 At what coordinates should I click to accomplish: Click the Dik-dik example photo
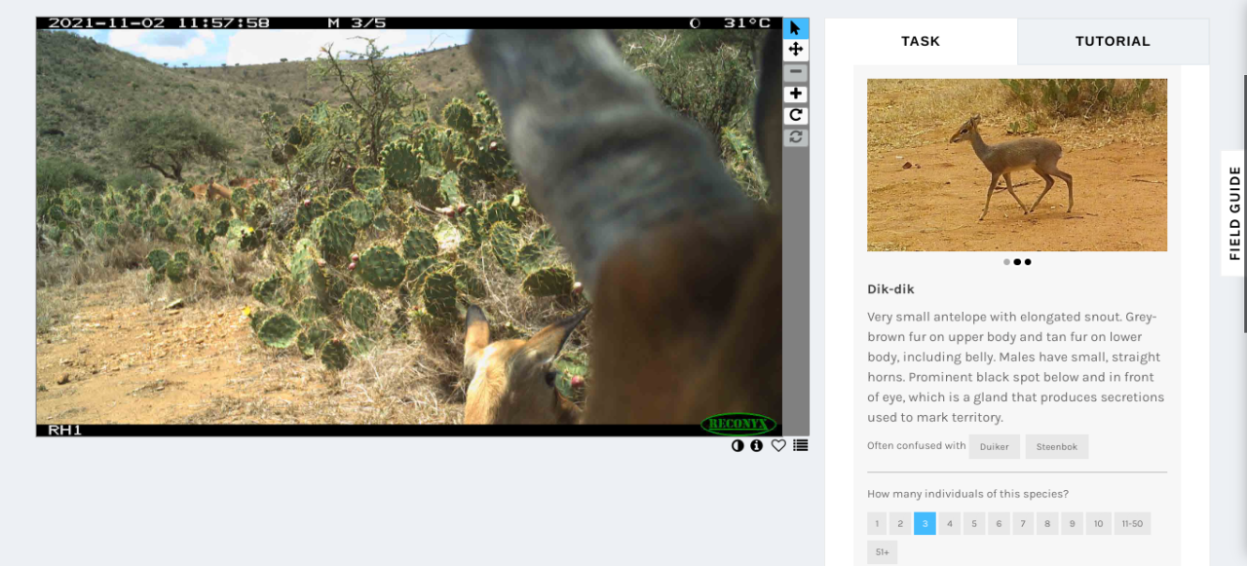click(x=1017, y=165)
